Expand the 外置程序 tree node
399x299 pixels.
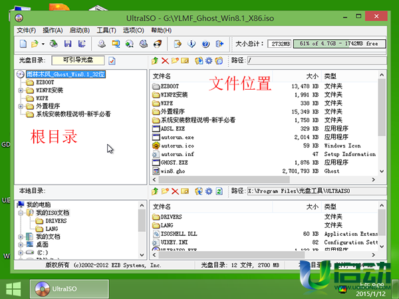pos(21,106)
